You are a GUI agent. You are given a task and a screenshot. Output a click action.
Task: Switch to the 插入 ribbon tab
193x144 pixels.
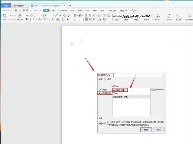(x=54, y=10)
